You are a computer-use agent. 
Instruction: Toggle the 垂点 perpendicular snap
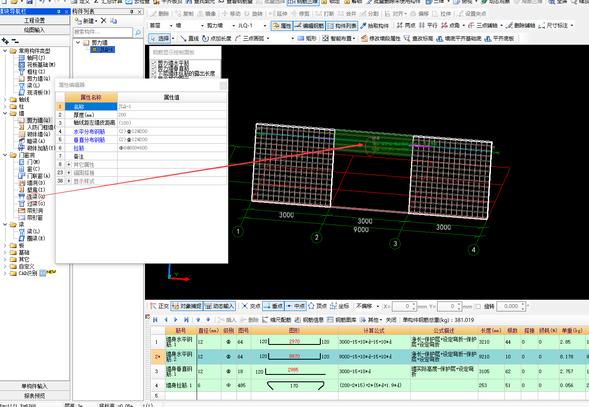point(273,306)
